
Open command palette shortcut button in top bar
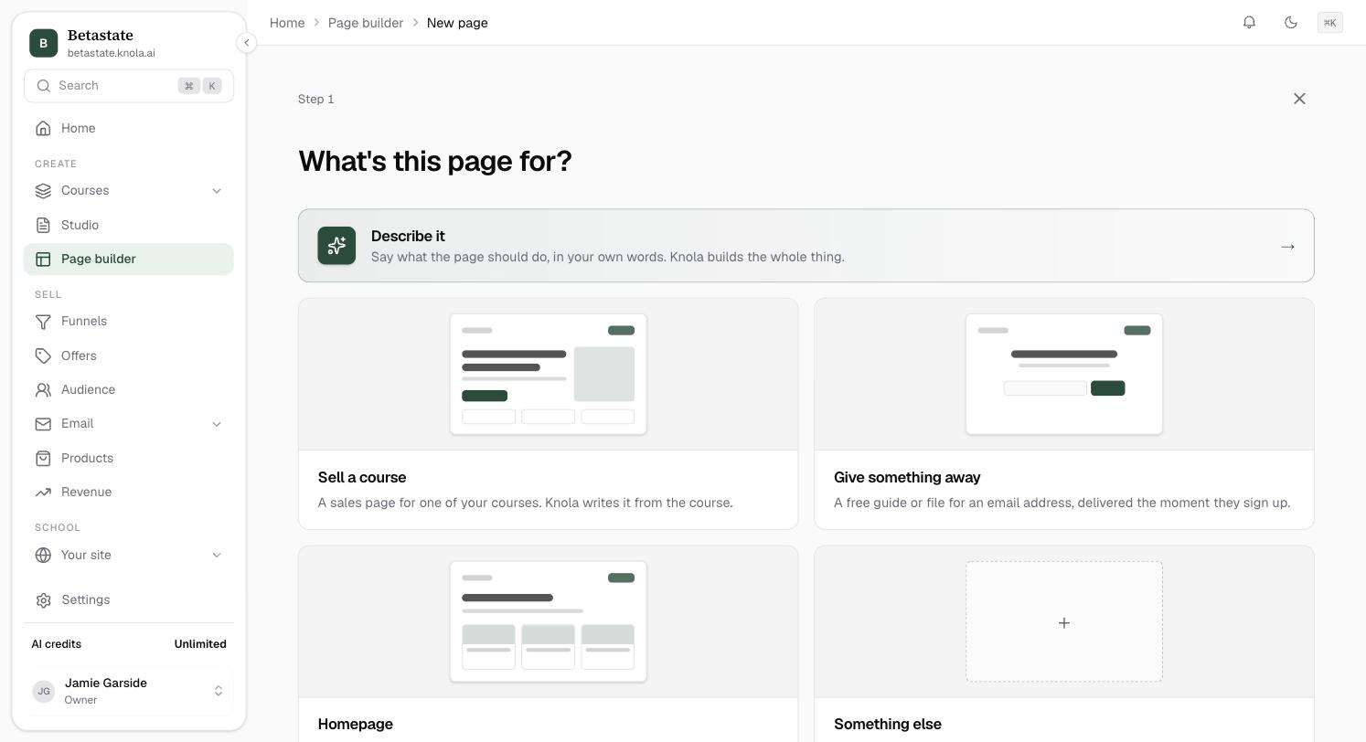(1330, 23)
